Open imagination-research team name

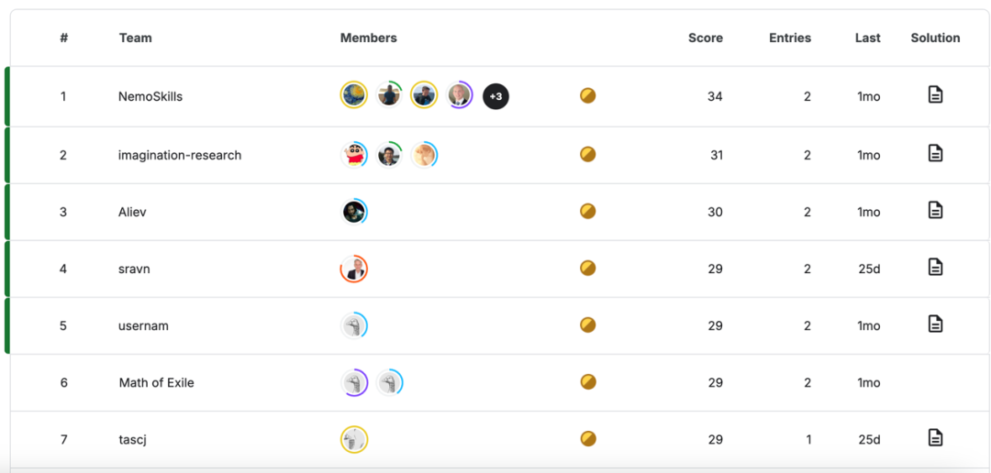pyautogui.click(x=180, y=155)
